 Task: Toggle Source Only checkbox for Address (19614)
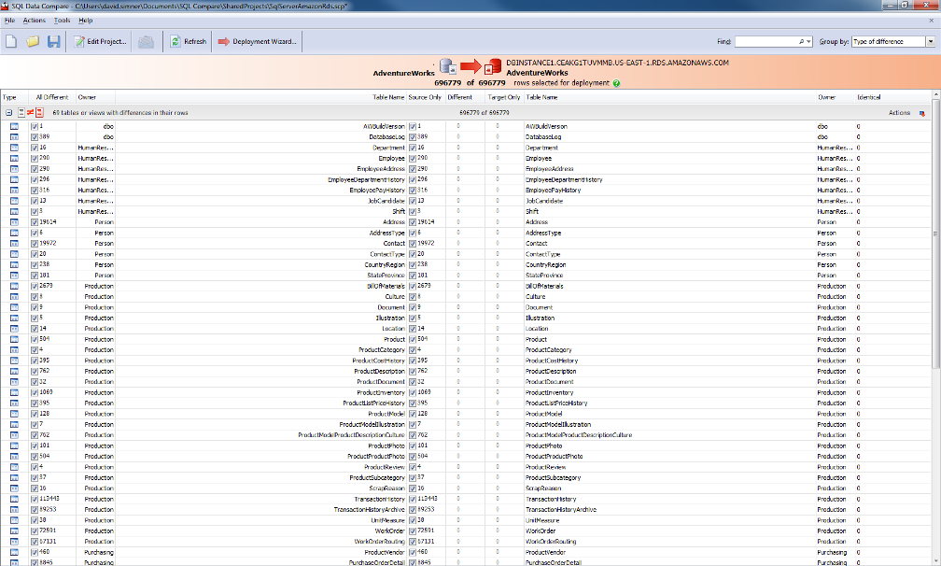pyautogui.click(x=413, y=222)
